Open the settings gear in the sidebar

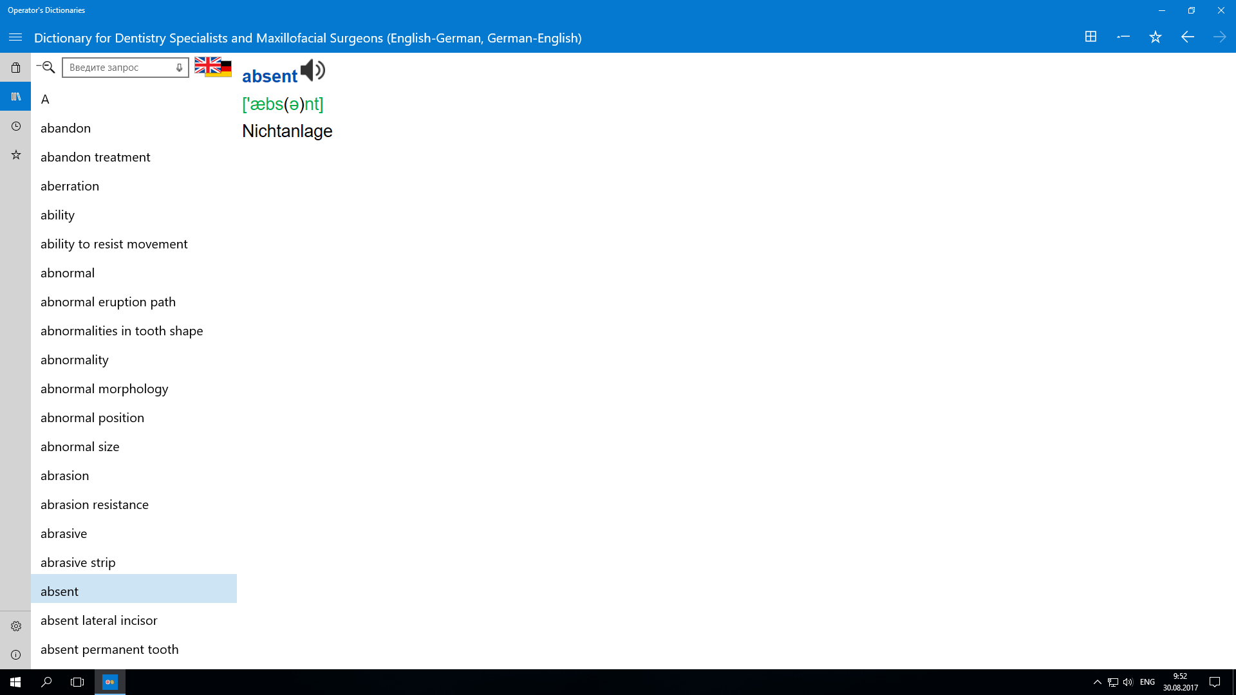point(15,626)
